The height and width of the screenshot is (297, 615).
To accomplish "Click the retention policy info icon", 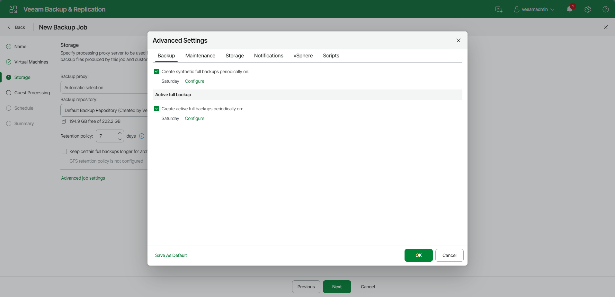I will 142,136.
